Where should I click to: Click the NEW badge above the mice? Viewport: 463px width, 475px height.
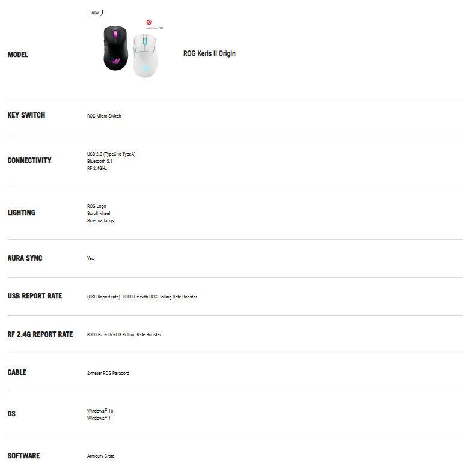point(95,12)
